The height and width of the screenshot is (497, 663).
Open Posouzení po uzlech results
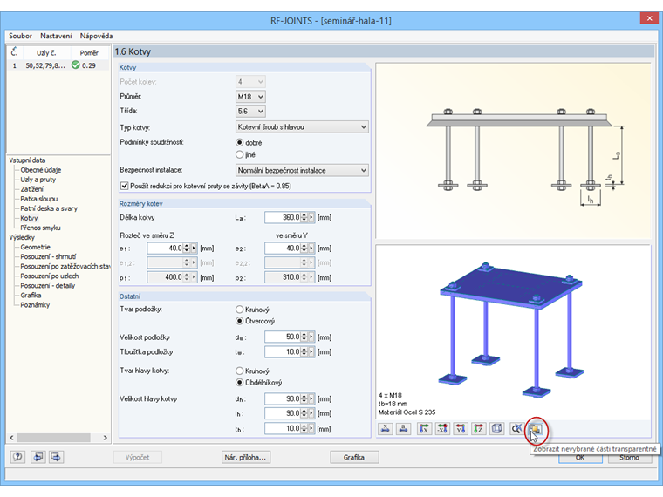coord(50,276)
